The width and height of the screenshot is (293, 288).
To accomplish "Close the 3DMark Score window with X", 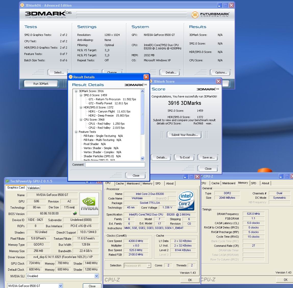I will [218, 81].
